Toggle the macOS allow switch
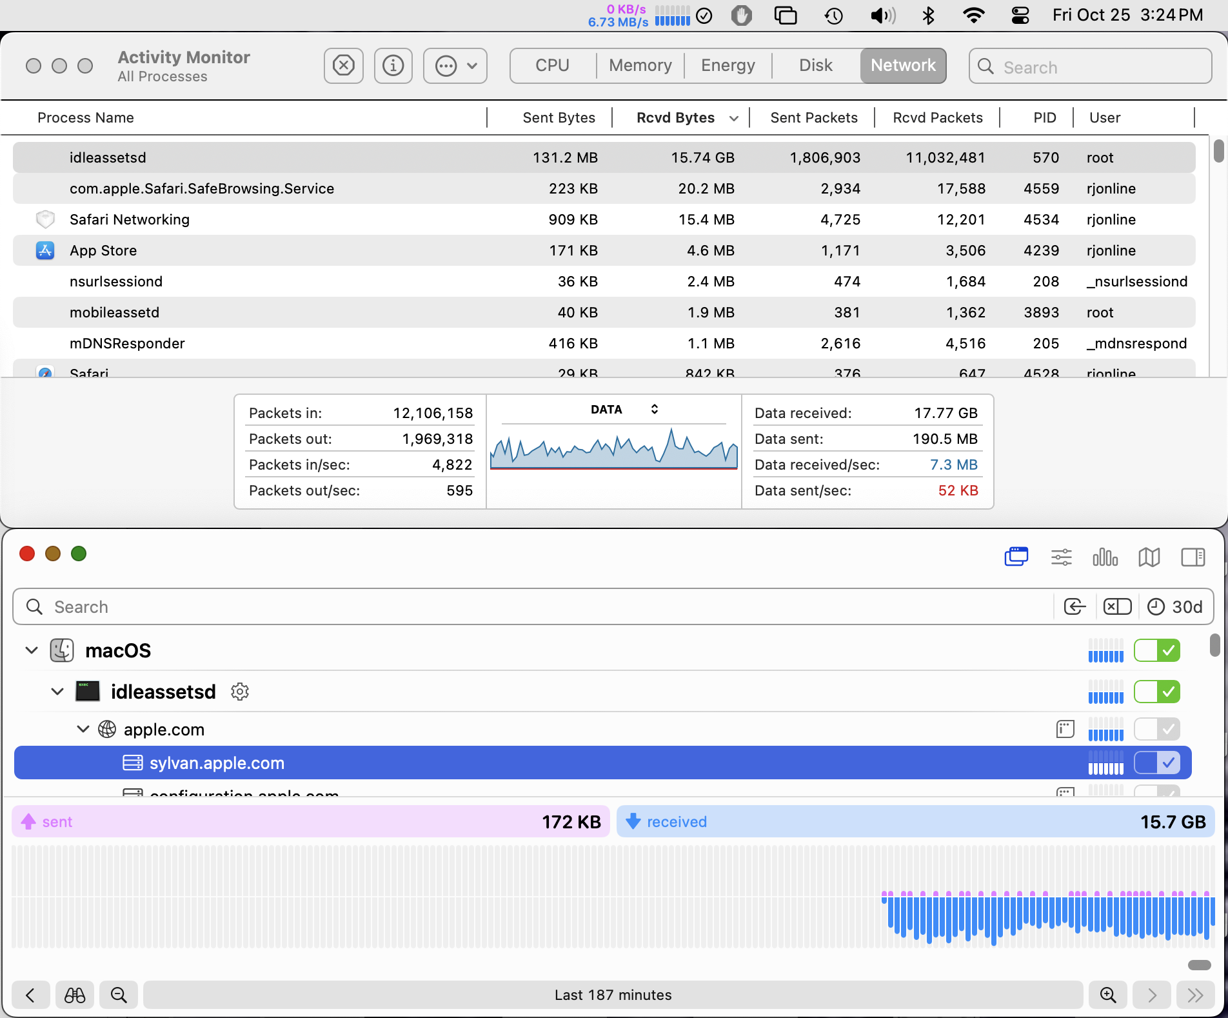This screenshot has width=1228, height=1018. 1156,650
